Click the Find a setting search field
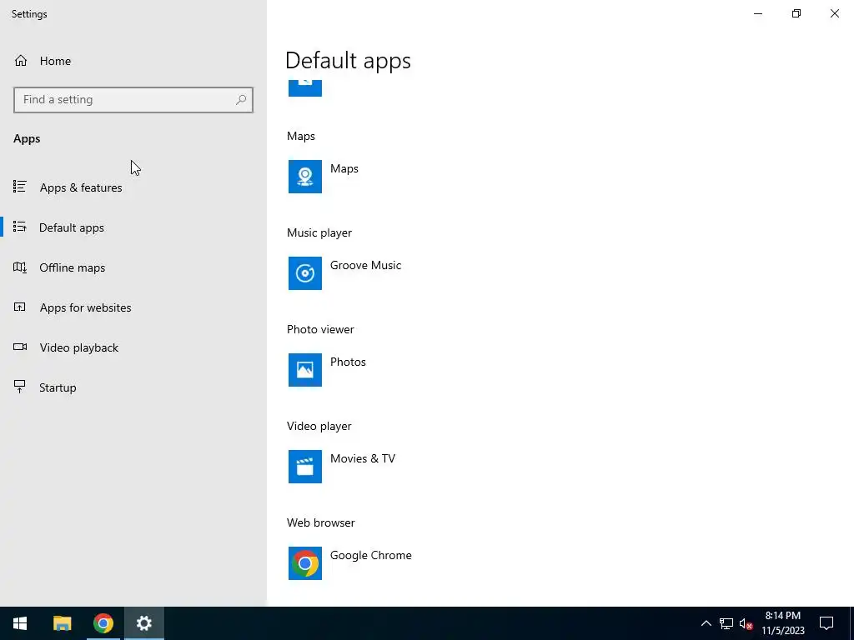This screenshot has width=854, height=640. coord(133,100)
